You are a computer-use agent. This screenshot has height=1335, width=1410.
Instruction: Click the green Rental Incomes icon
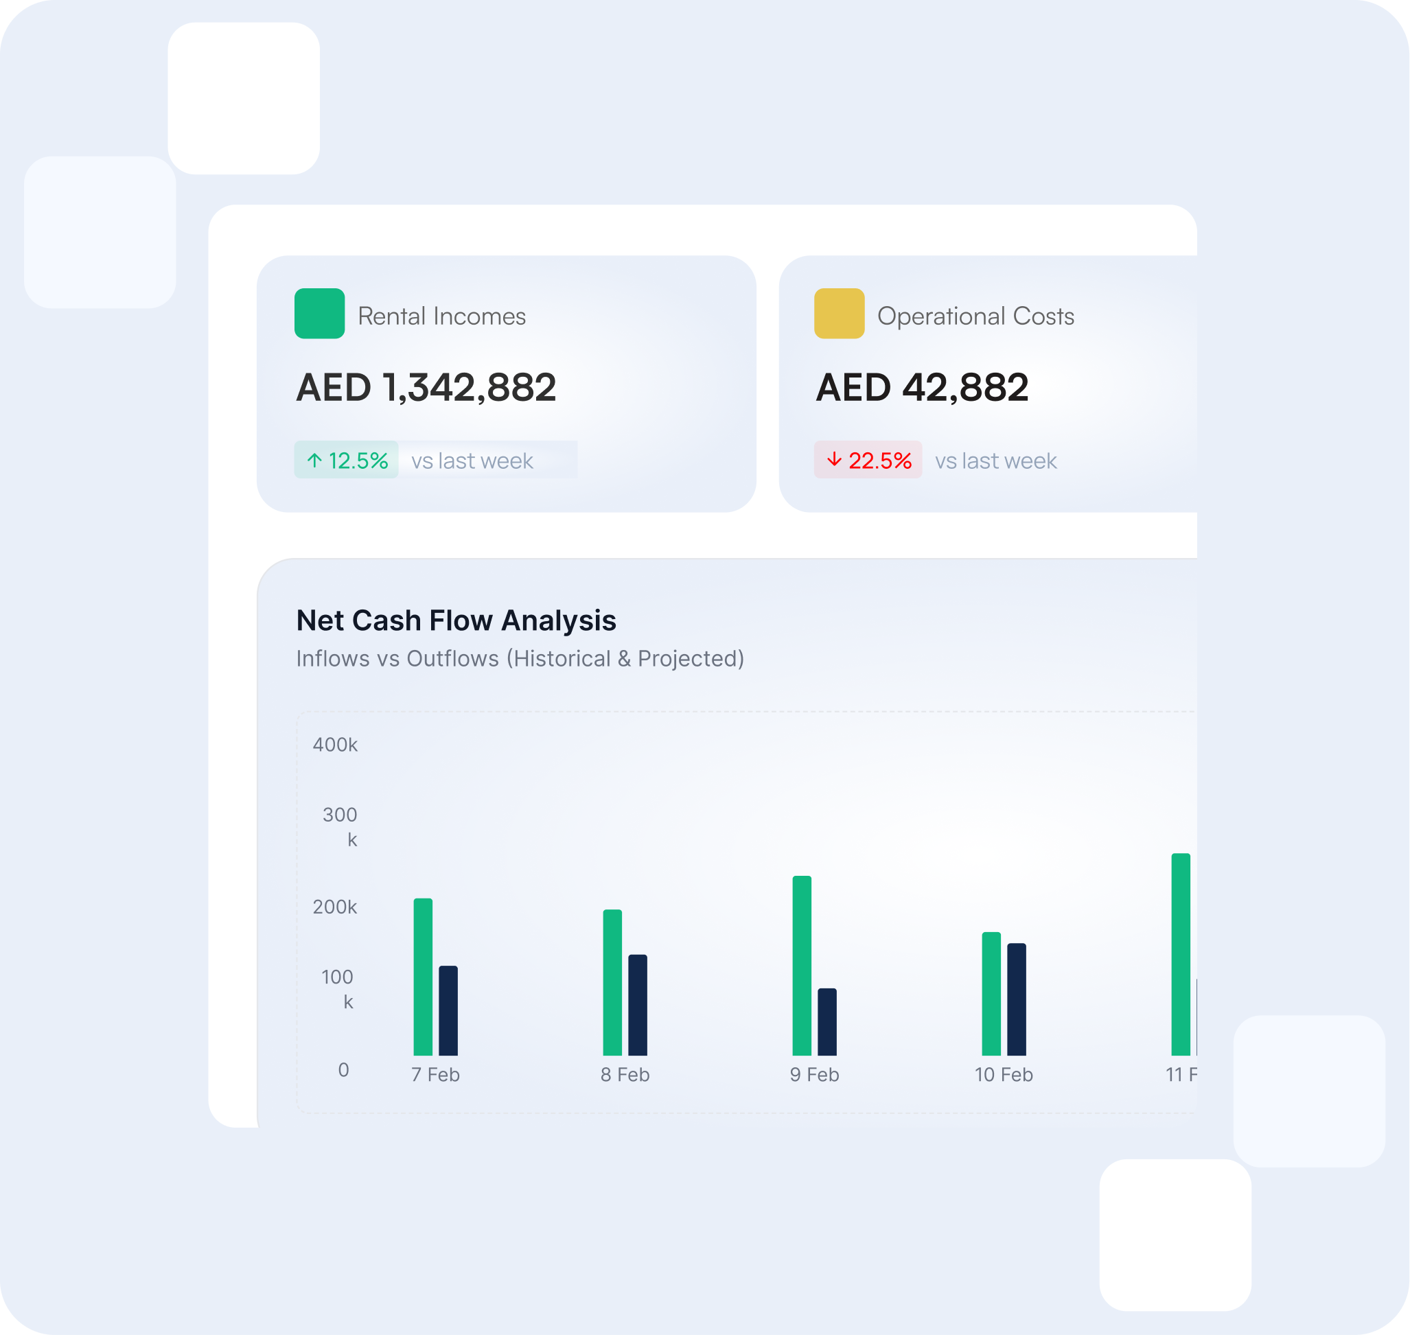coord(320,313)
